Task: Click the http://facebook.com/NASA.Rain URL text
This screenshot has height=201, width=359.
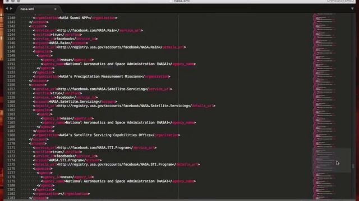Action: tap(86, 30)
